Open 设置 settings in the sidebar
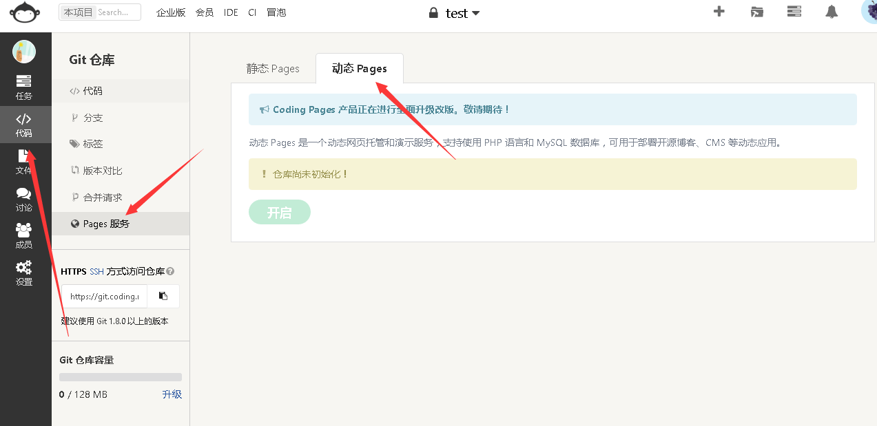This screenshot has width=877, height=426. click(x=24, y=273)
